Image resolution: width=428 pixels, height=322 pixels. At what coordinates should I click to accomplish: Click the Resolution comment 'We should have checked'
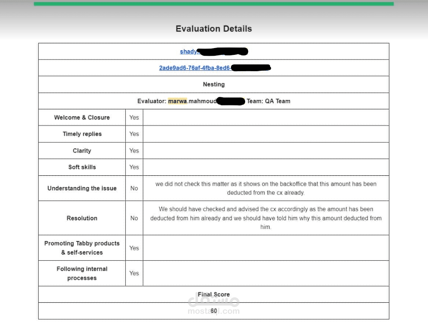tap(266, 218)
